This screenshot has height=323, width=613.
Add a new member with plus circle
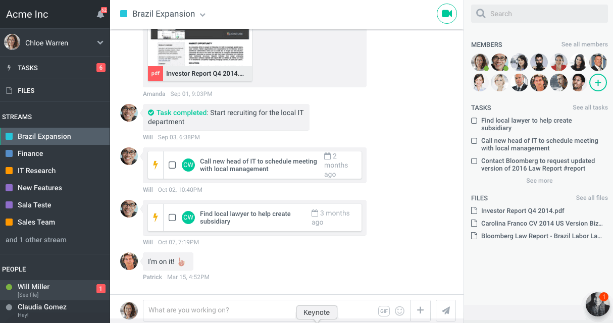pyautogui.click(x=598, y=82)
